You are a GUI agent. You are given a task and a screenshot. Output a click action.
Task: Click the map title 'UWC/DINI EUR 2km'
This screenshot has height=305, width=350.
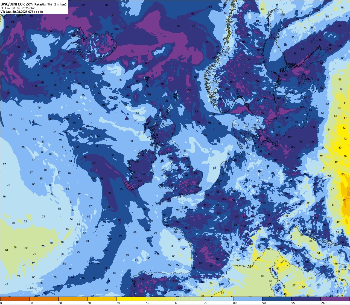[17, 4]
